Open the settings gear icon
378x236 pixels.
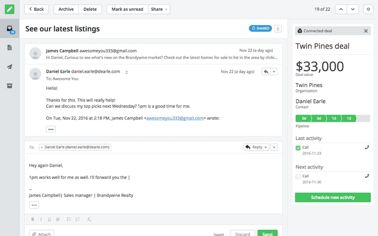tap(368, 9)
